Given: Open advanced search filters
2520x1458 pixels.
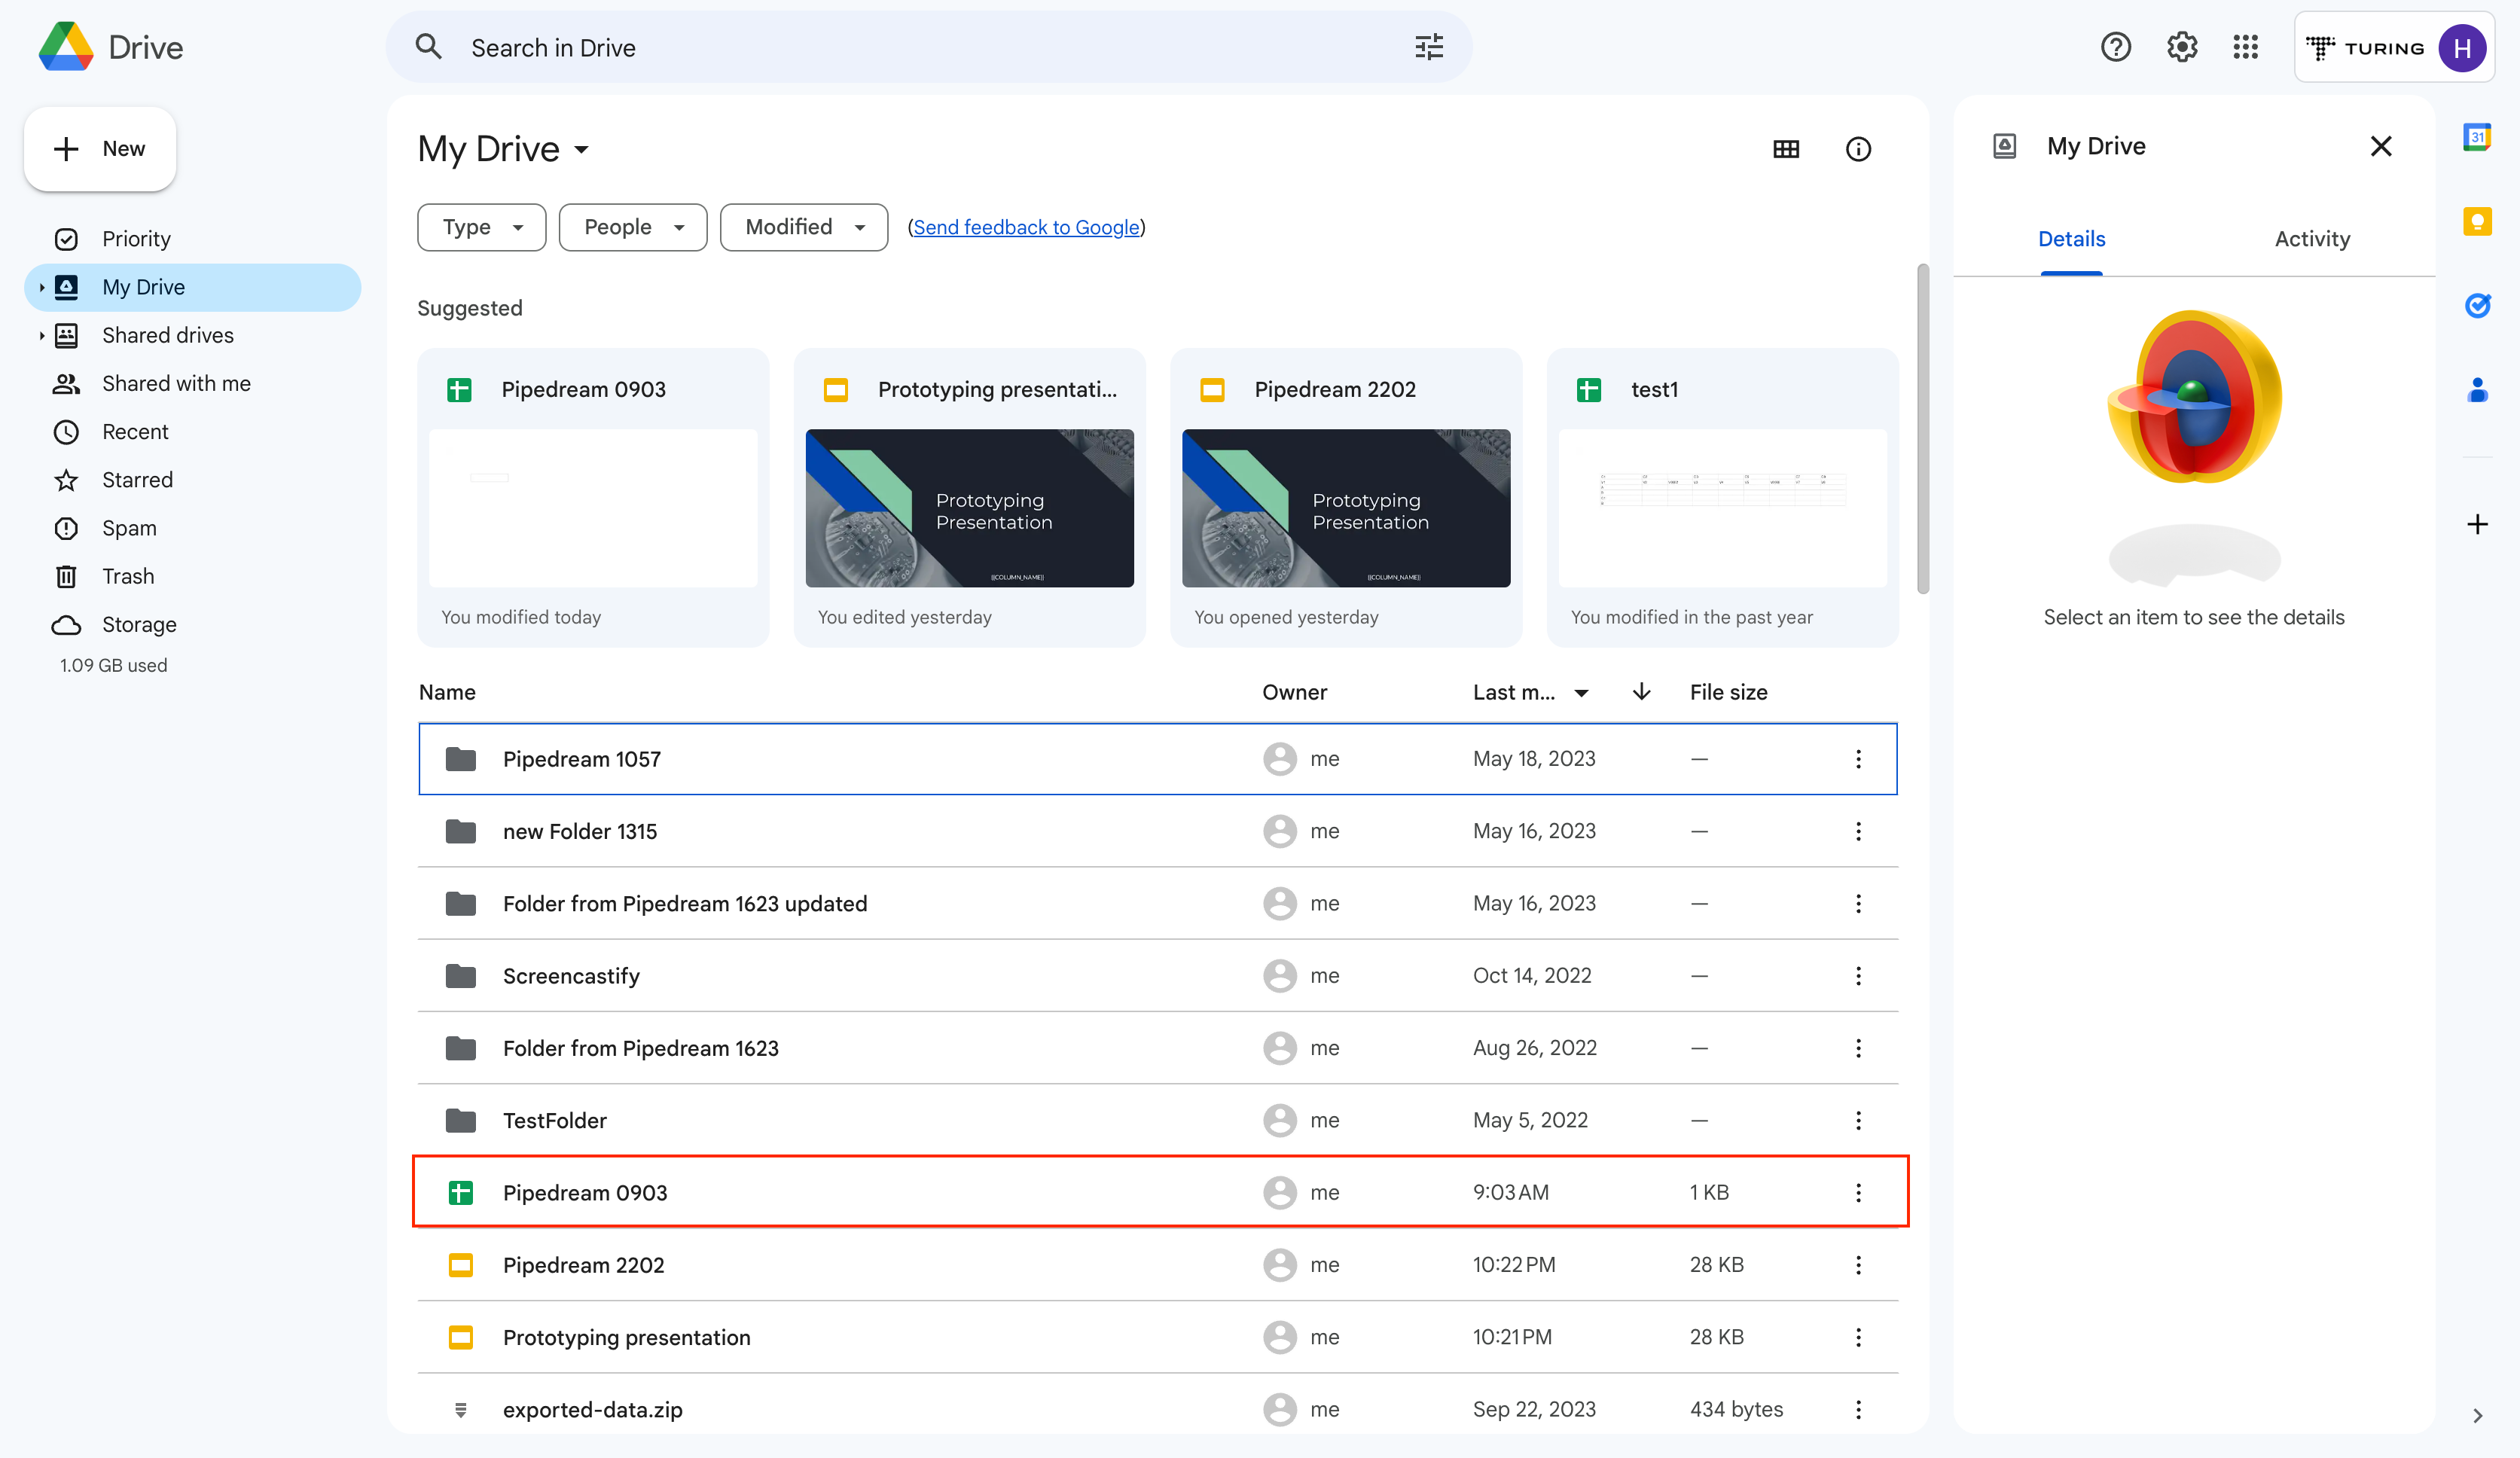Looking at the screenshot, I should click(x=1429, y=46).
